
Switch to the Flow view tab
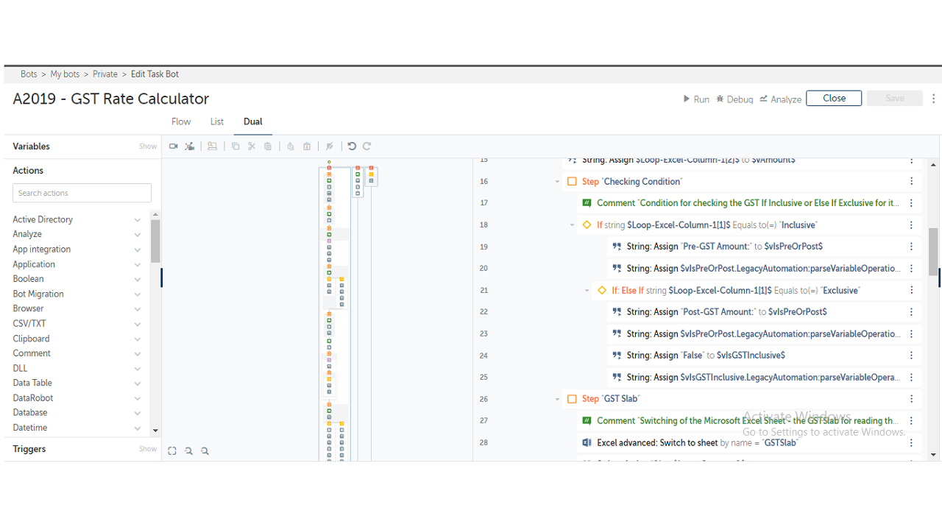pos(181,121)
